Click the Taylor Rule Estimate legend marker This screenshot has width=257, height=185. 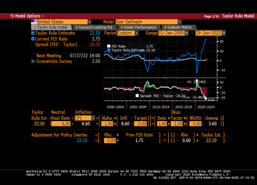[x=109, y=50]
